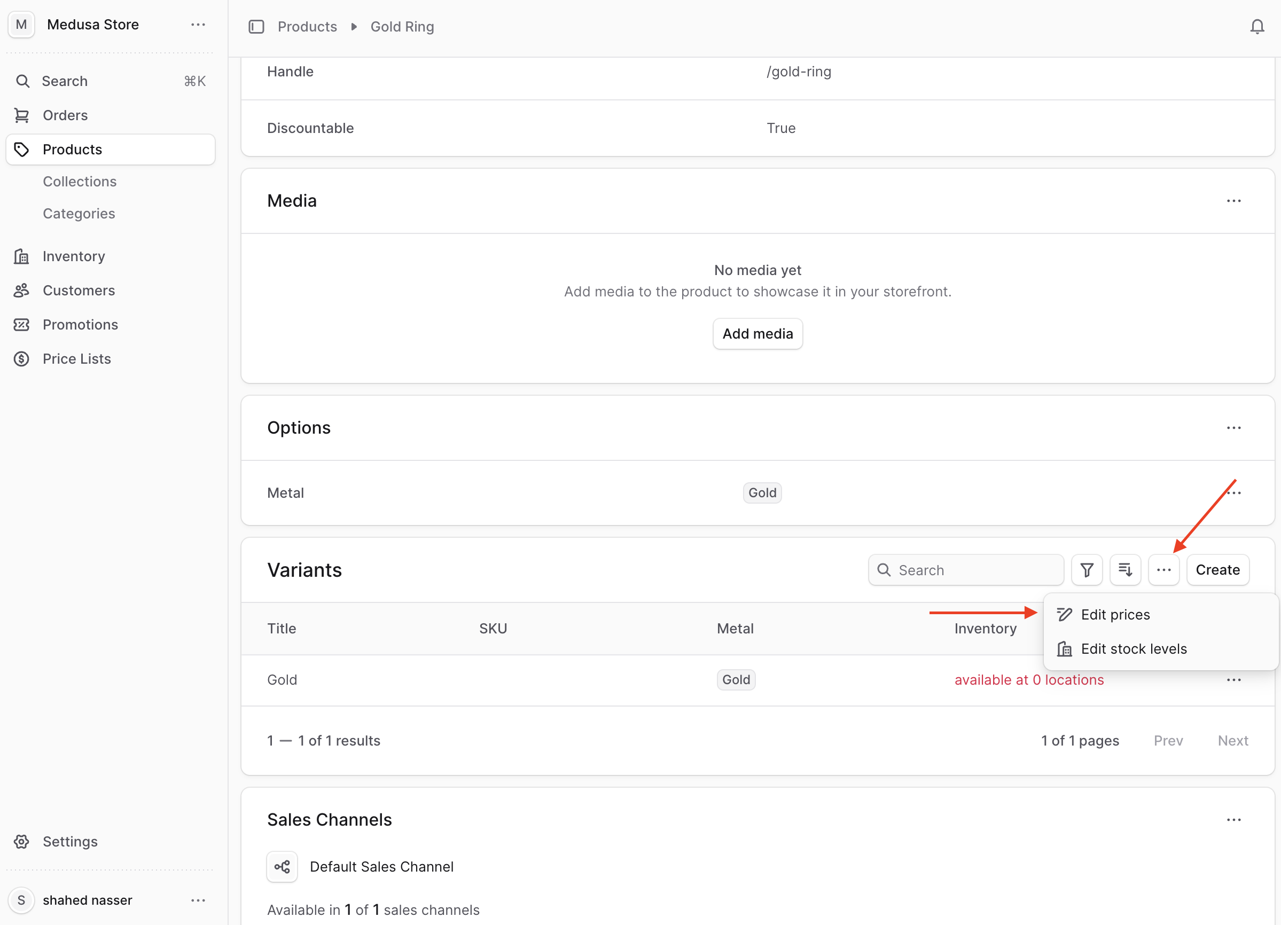Image resolution: width=1281 pixels, height=925 pixels.
Task: Open 'available at 0 locations' link
Action: [1029, 679]
